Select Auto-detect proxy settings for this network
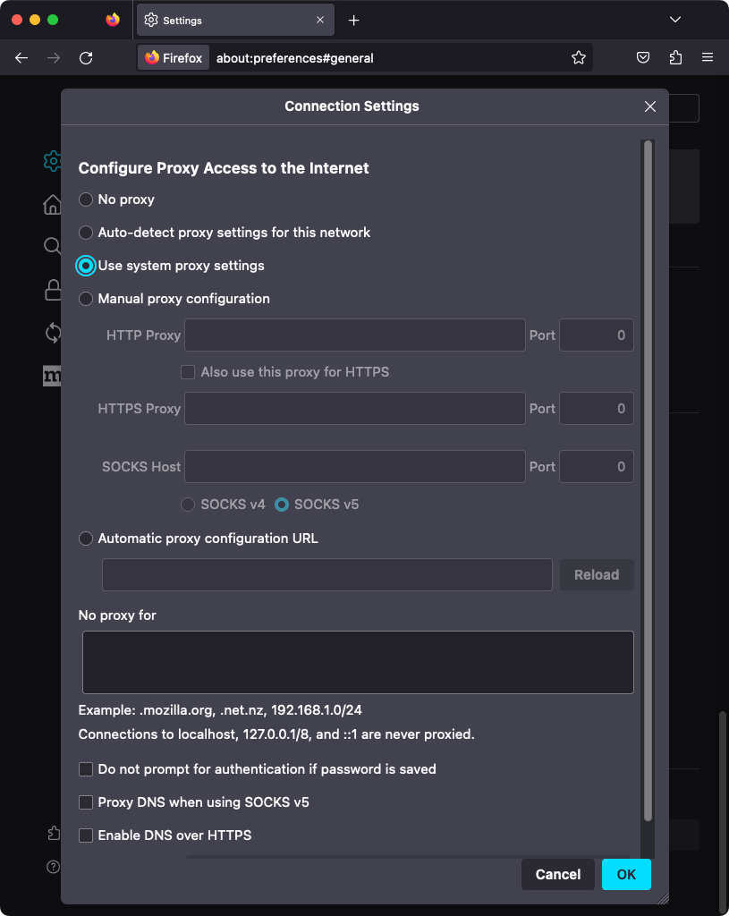This screenshot has height=916, width=729. coord(86,233)
